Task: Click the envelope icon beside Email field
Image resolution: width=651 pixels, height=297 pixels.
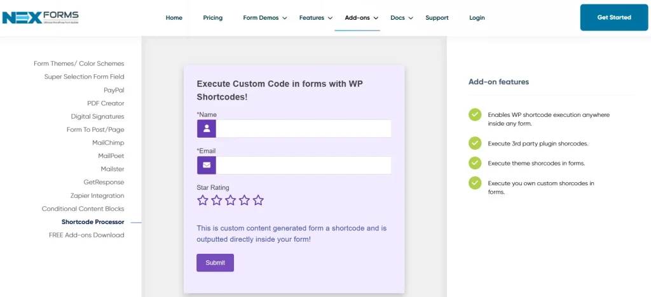Action: 207,165
